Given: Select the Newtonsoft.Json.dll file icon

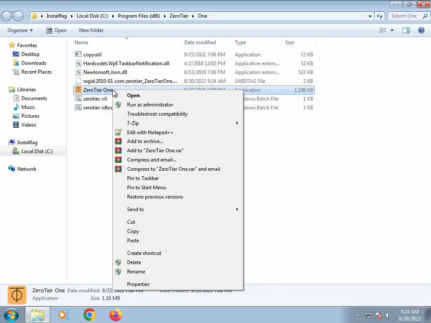Looking at the screenshot, I should [78, 72].
